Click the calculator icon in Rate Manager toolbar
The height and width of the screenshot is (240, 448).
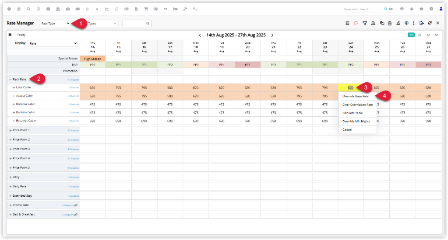pos(347,23)
